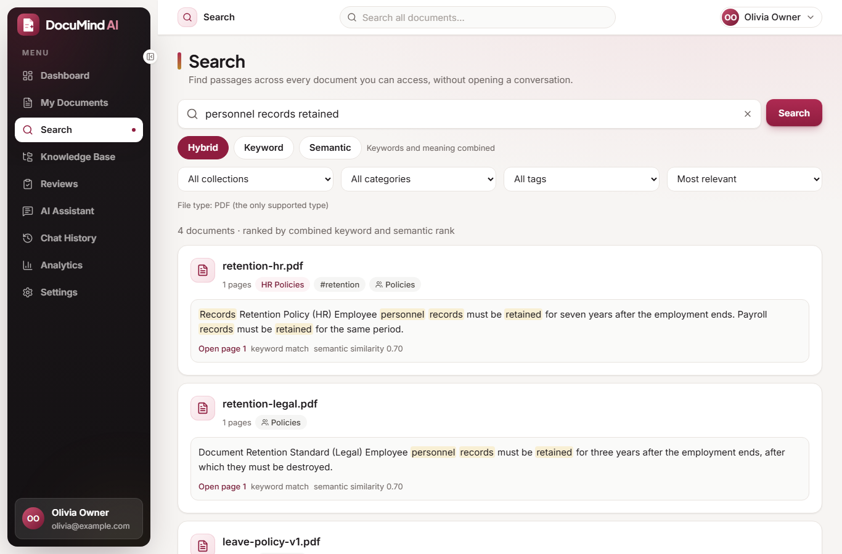Viewport: 842px width, 554px height.
Task: Click the Policies chip on retention-hr.pdf
Action: (x=395, y=284)
